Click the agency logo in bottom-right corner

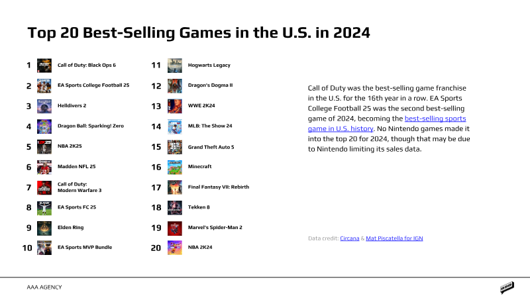tap(507, 287)
